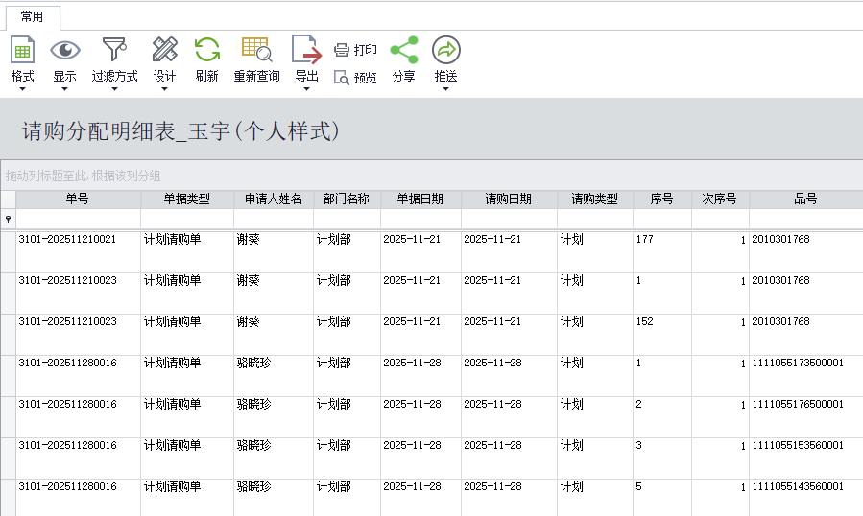Click 单据日期 2025-11-28 in 序号 5 row
Viewport: 863px width, 516px height.
(x=412, y=487)
